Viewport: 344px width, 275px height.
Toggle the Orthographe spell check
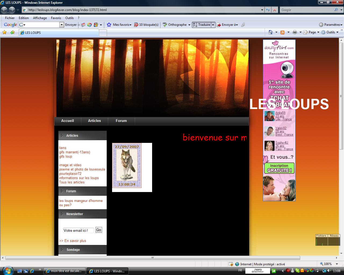coord(175,25)
